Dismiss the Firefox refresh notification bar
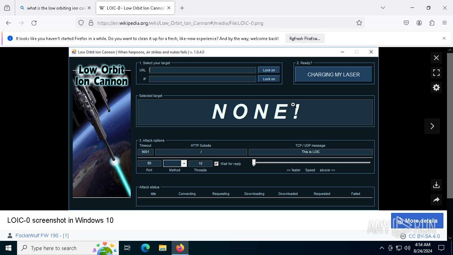Screen dimensions: 453x255 [x=444, y=38]
